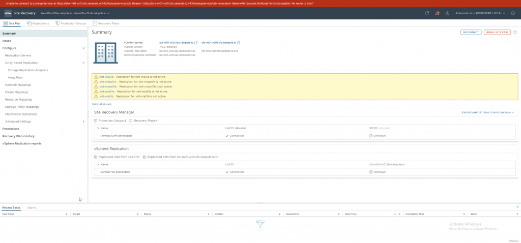Click sort arrow in Start Time column

[395, 215]
